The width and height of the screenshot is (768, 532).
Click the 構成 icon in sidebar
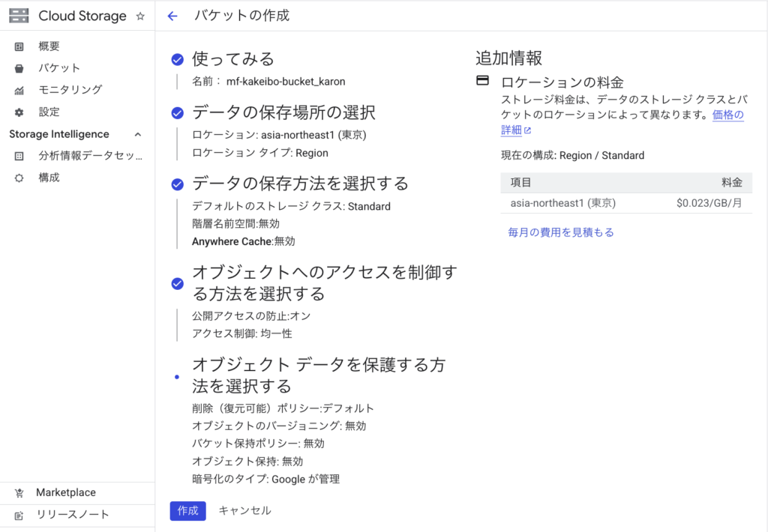(x=19, y=178)
